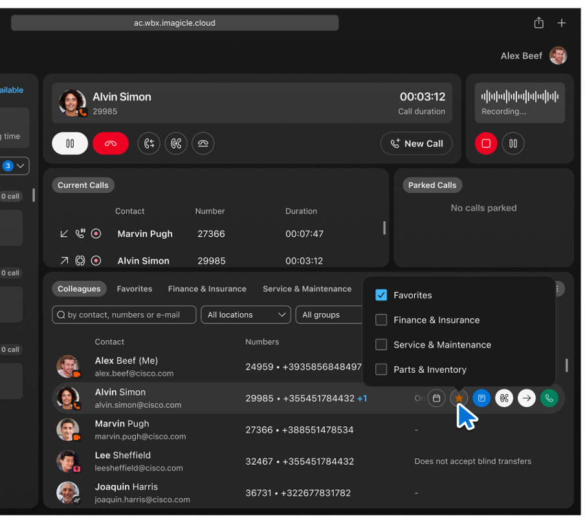585x519 pixels.
Task: Check the Parts & Inventory group
Action: click(x=381, y=370)
